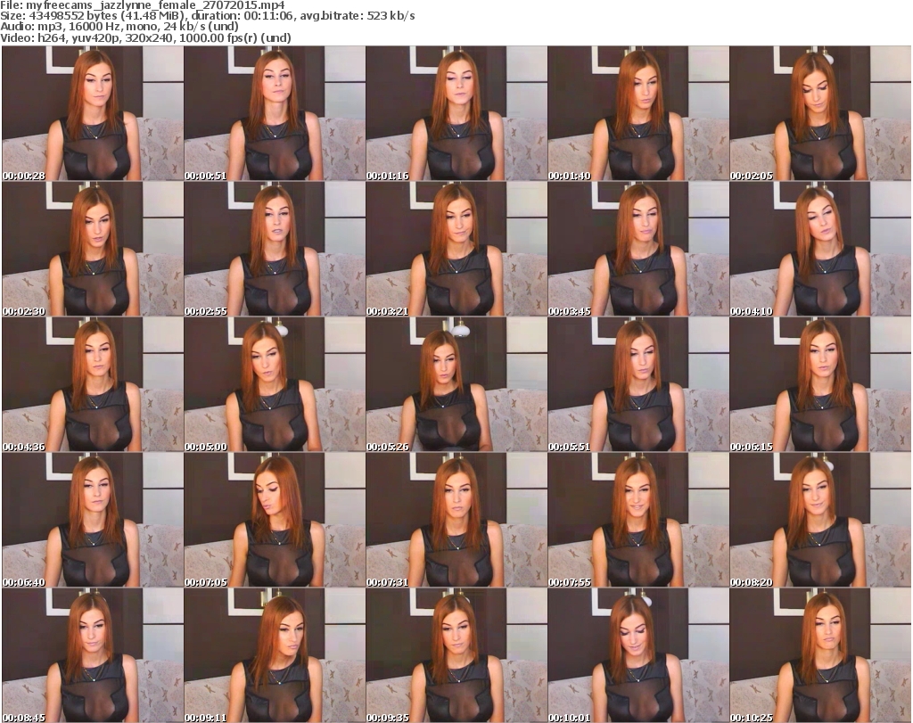Select the thumbnail stamped 00:05:51
Screen dimensions: 913x723
pyautogui.click(x=638, y=385)
